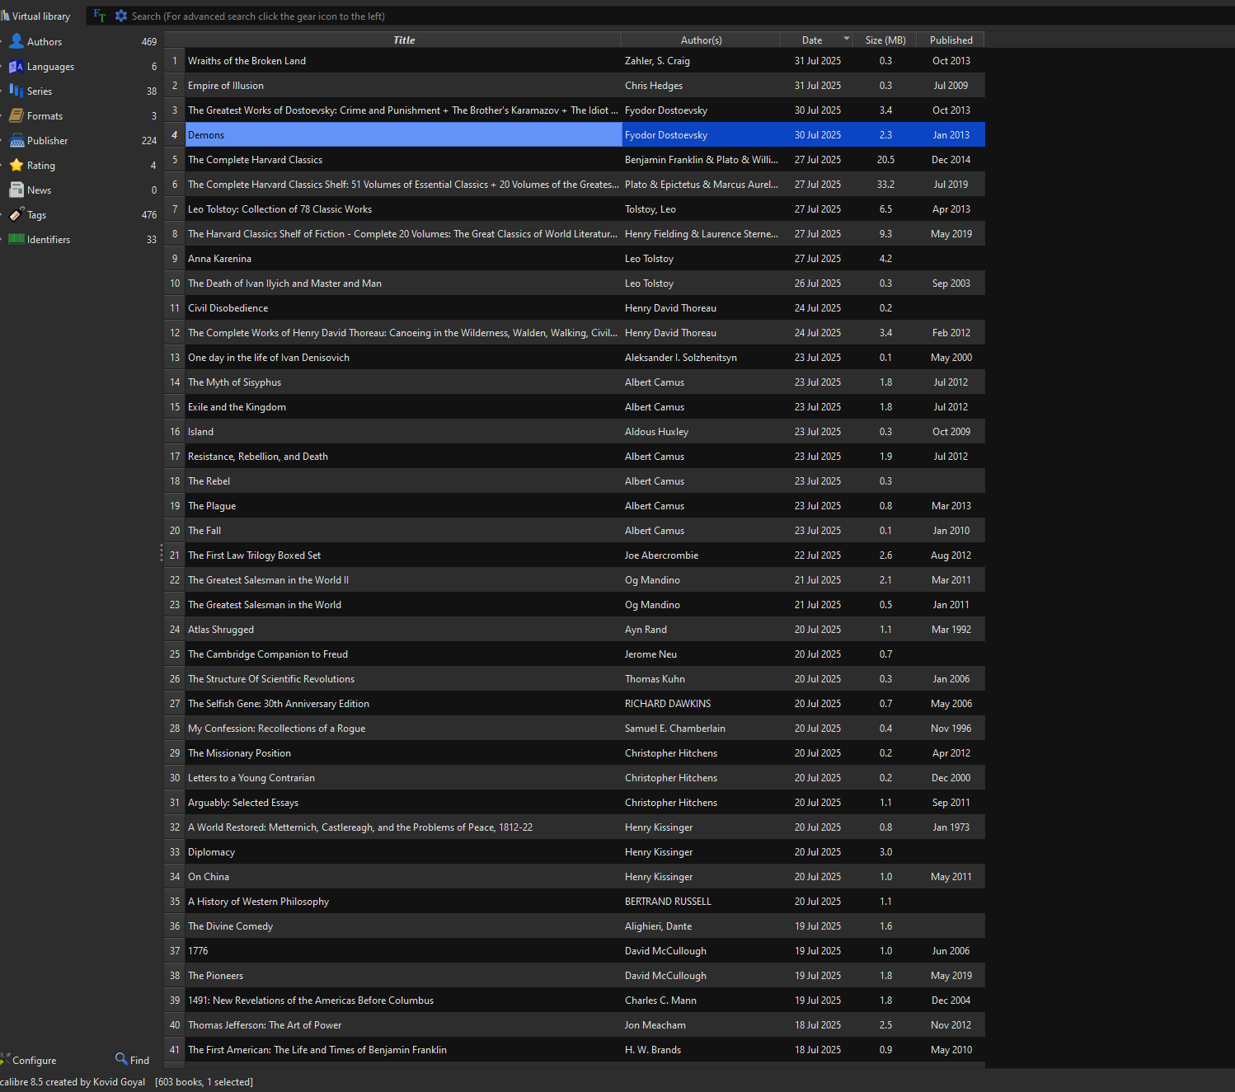1235x1092 pixels.
Task: Click the Series category icon
Action: (16, 91)
